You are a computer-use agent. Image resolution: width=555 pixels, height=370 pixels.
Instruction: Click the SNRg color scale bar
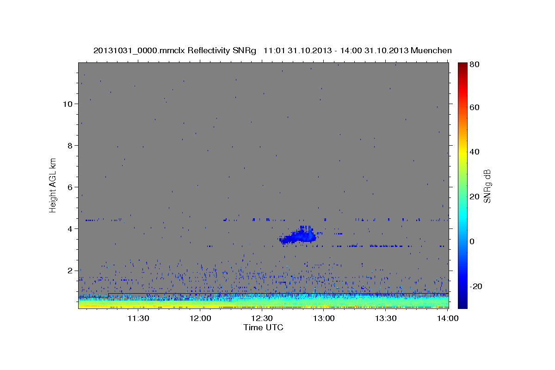[462, 185]
